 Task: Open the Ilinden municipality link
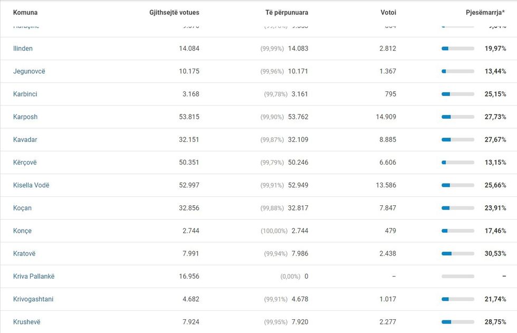point(23,49)
